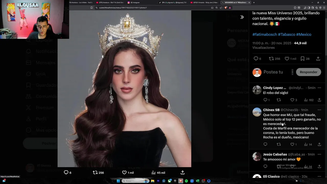
Task: Open more options on Cindy Lopez's reply
Action: [x=319, y=88]
